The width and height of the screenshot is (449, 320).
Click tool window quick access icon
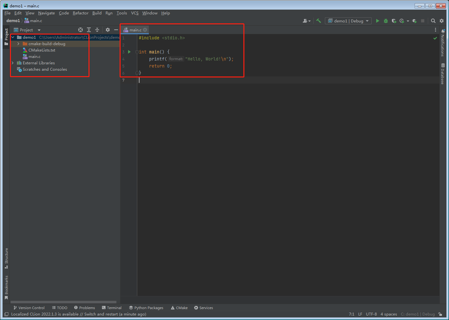click(6, 314)
